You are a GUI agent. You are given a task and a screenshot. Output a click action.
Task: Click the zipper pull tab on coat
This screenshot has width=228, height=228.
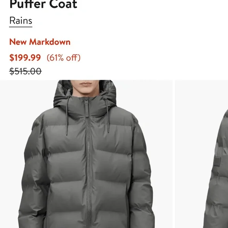[x=86, y=108]
